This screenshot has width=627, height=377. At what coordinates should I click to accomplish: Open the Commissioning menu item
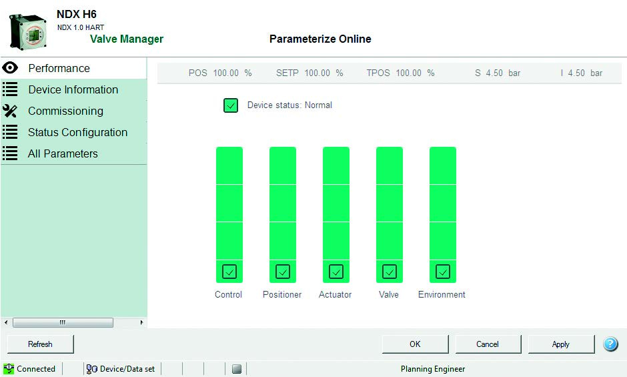coord(65,111)
